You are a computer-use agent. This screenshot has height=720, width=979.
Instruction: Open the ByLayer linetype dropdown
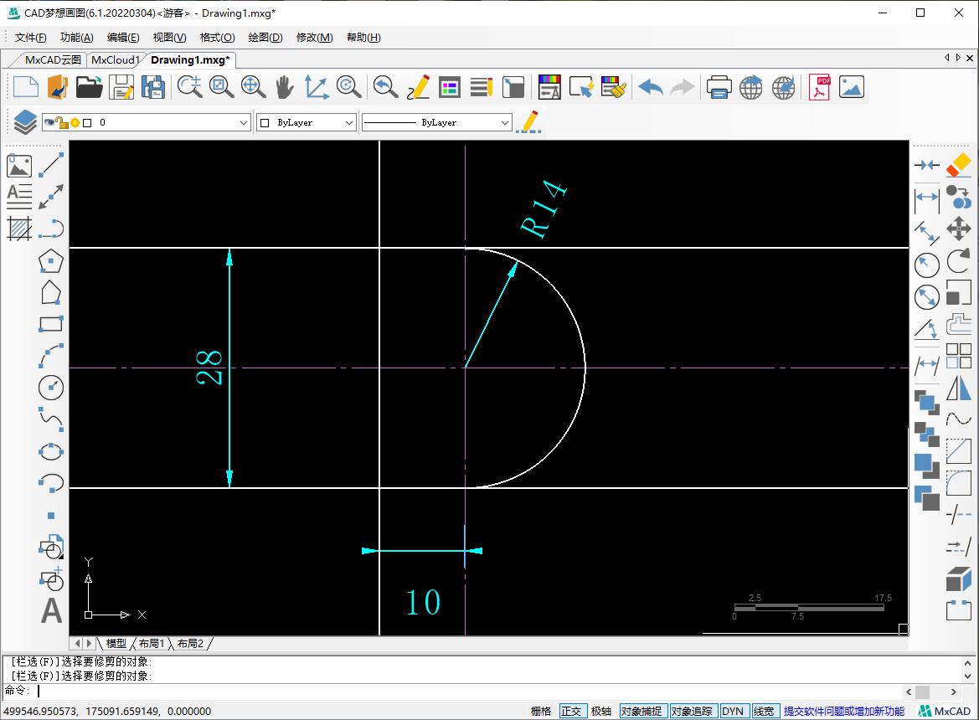[504, 122]
